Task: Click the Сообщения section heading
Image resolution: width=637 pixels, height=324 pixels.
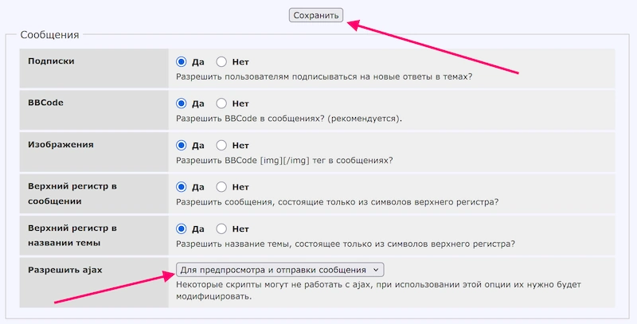Action: coord(49,35)
